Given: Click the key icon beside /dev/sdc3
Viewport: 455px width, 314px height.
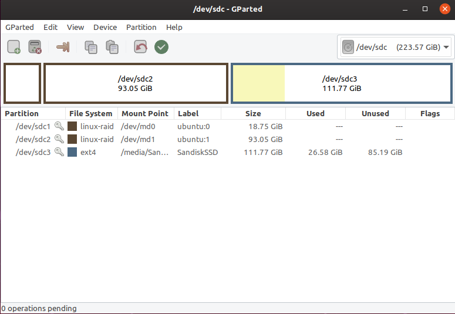Looking at the screenshot, I should [x=59, y=152].
